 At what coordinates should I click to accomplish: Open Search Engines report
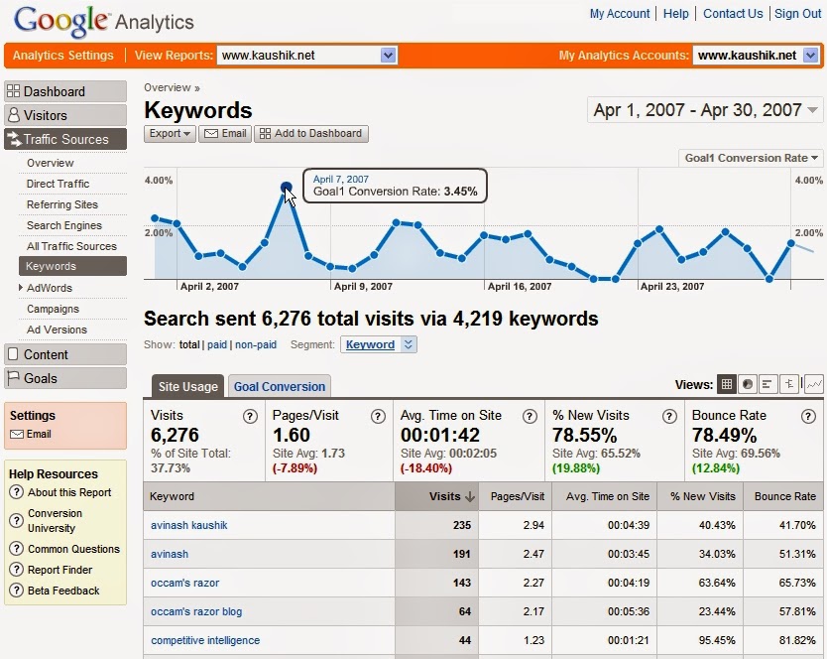[x=64, y=225]
